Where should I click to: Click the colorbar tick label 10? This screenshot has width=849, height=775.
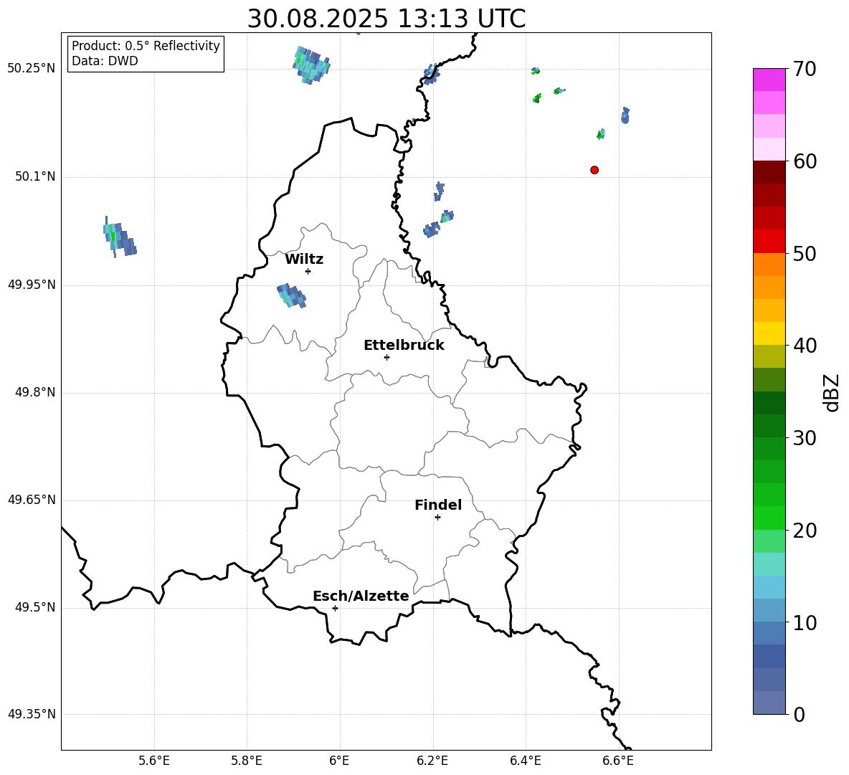[805, 622]
